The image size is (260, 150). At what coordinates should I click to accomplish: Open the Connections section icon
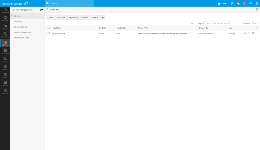tap(5, 35)
